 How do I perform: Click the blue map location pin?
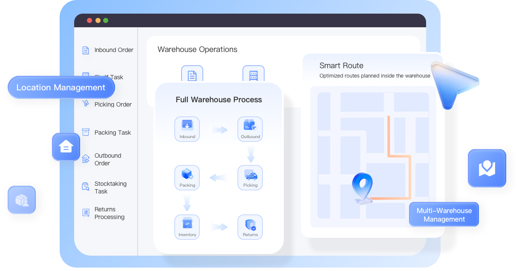click(x=362, y=188)
